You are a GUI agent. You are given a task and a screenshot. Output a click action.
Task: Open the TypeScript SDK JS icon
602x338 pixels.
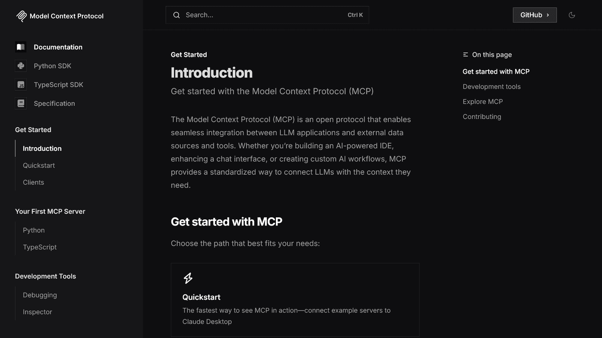(21, 85)
